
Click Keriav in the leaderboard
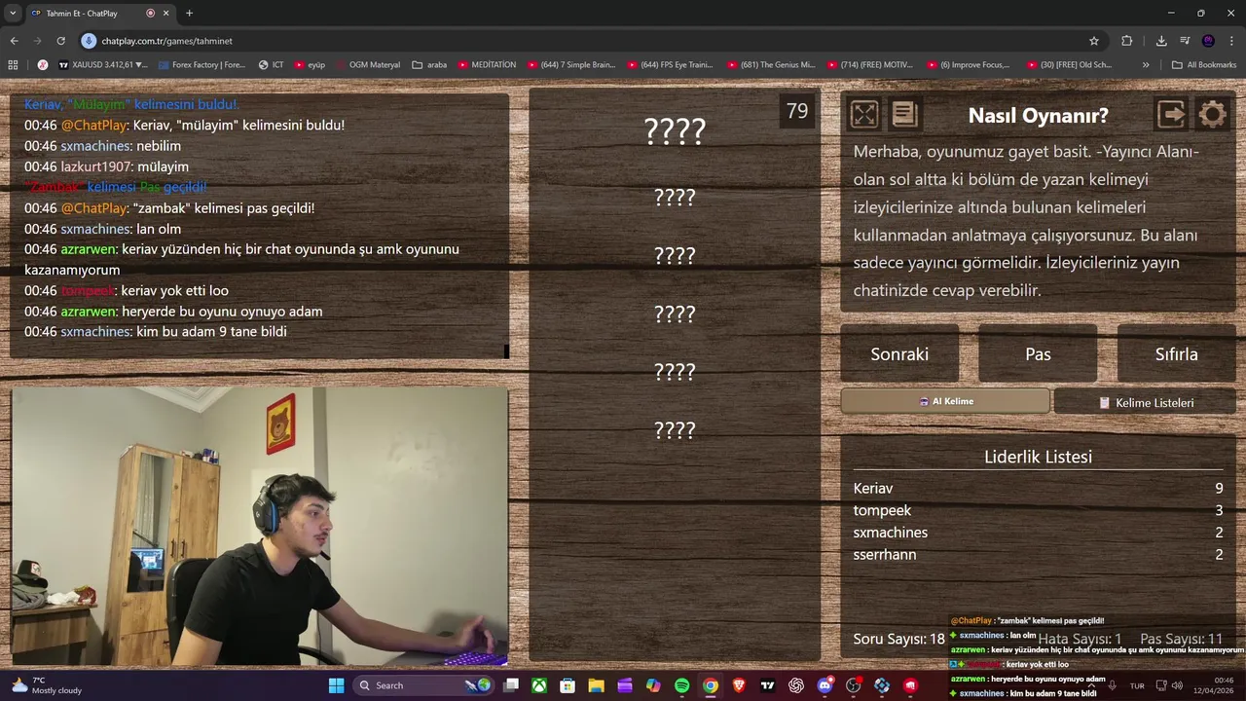pyautogui.click(x=873, y=489)
